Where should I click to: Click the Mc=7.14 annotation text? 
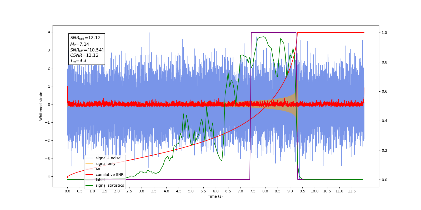click(79, 44)
